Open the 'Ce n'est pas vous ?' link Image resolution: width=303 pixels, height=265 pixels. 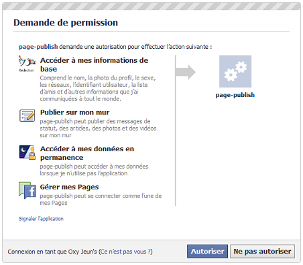(x=125, y=252)
